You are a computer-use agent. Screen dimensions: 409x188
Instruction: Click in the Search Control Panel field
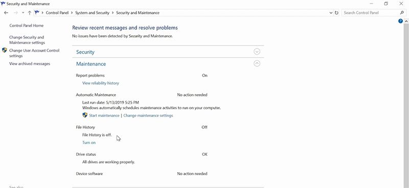click(371, 13)
